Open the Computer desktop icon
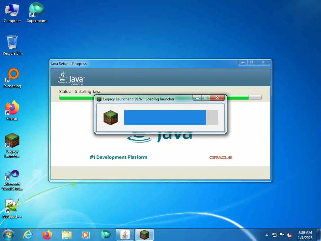Screen dimensions: 321x241 click(12, 13)
